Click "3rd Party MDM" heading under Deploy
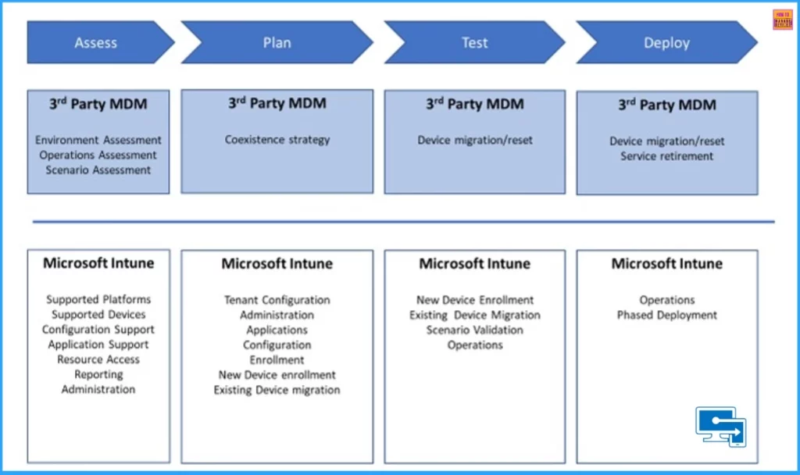 667,105
